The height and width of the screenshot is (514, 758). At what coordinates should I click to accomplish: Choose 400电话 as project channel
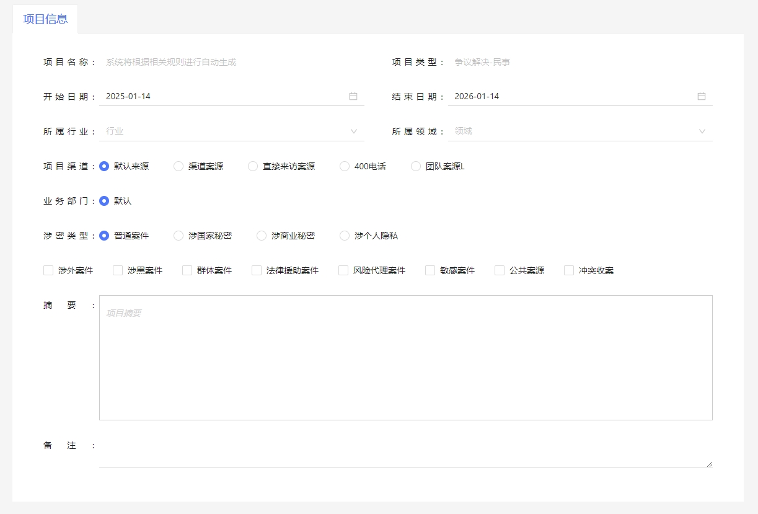[345, 166]
